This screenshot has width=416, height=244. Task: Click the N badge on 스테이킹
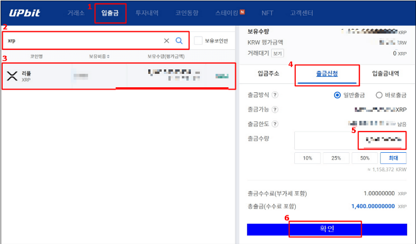(x=242, y=12)
